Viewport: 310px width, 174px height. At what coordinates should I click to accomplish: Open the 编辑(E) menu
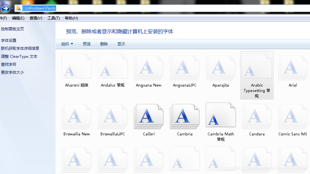coord(18,18)
